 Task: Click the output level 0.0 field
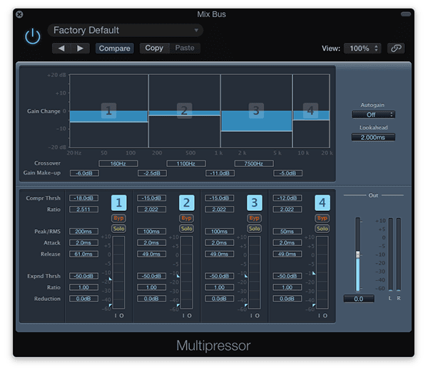(x=359, y=299)
